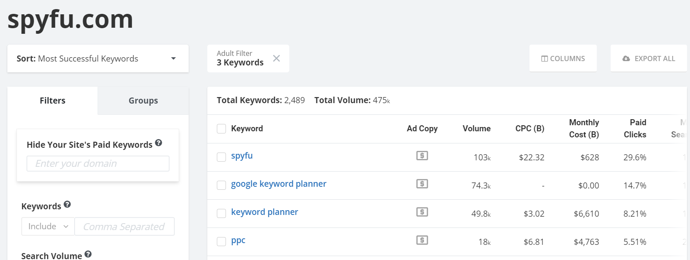Sort by the Monthly Cost (B) header
690x260 pixels.
click(x=584, y=129)
